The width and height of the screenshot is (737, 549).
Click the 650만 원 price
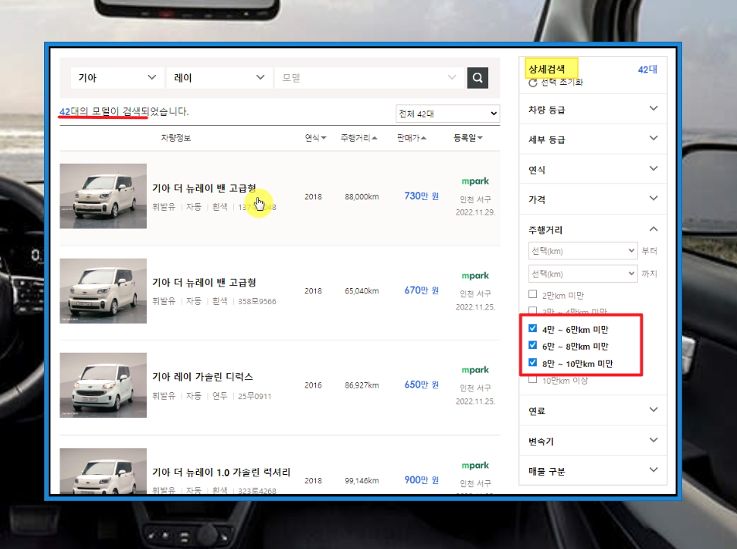pyautogui.click(x=422, y=385)
